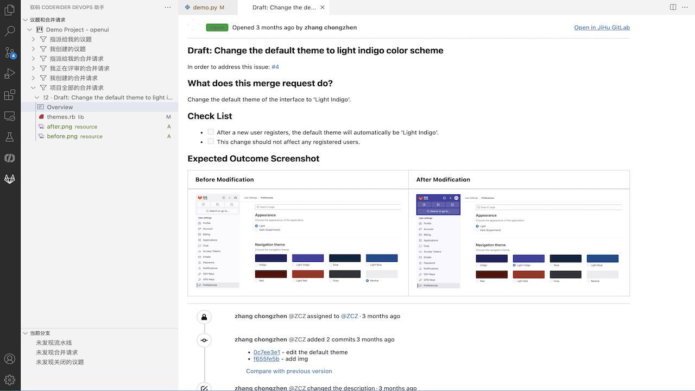Click the After Modification screenshot thumbnail

519,242
